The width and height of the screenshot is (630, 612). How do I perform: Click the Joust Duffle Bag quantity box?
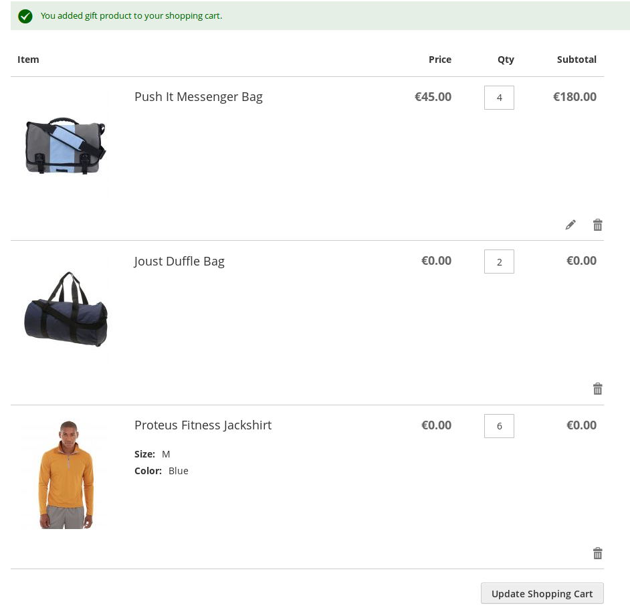coord(499,262)
